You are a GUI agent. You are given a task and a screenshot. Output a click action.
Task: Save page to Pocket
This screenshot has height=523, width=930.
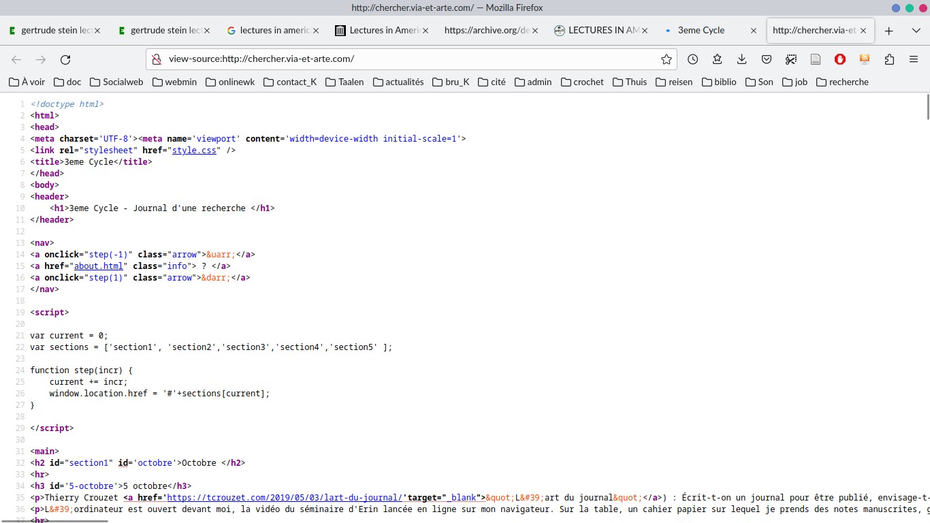click(x=766, y=59)
